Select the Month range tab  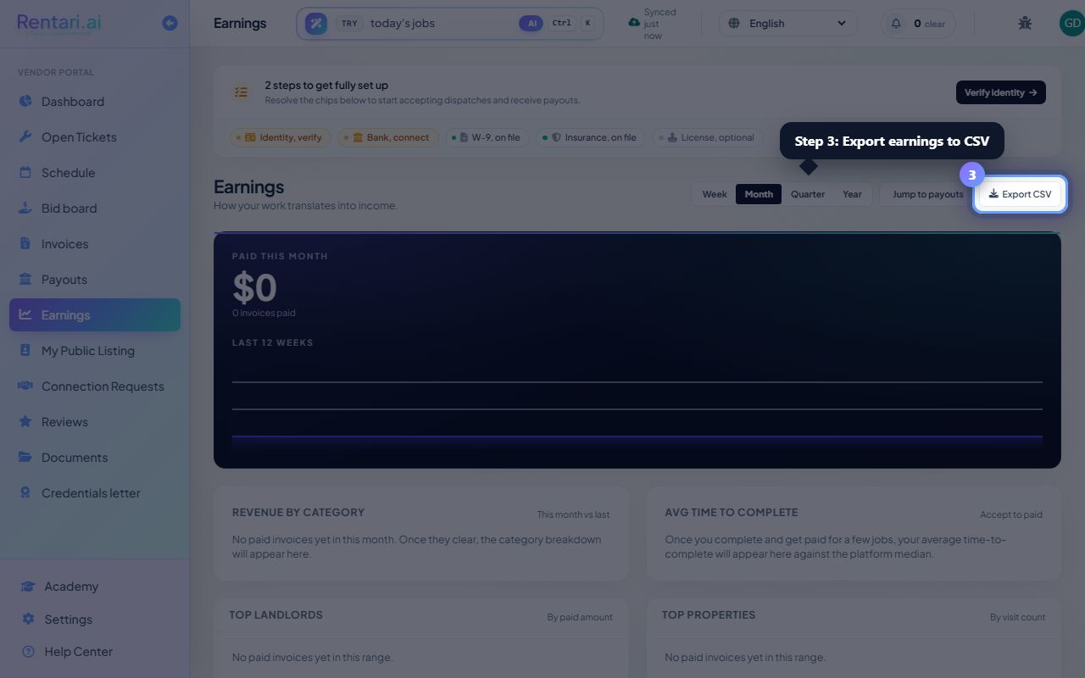[759, 194]
